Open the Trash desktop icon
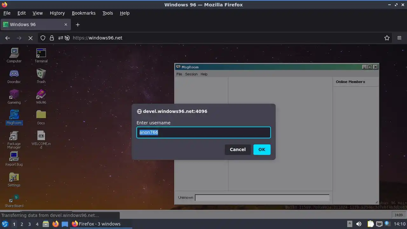This screenshot has height=229, width=407. tap(41, 76)
